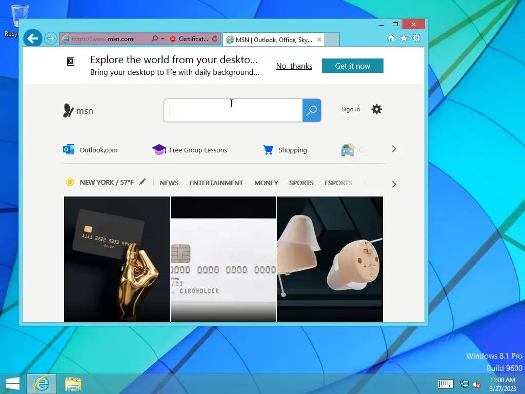Image resolution: width=525 pixels, height=394 pixels.
Task: Open MSN page settings gear
Action: pyautogui.click(x=377, y=109)
